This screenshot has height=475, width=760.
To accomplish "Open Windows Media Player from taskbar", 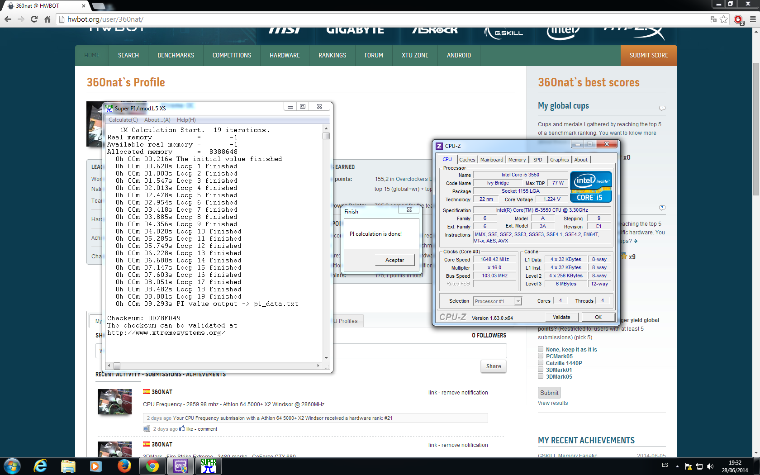I will (95, 466).
